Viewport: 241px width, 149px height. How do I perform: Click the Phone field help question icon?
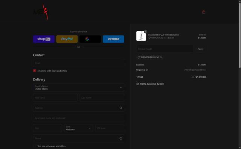click(121, 138)
